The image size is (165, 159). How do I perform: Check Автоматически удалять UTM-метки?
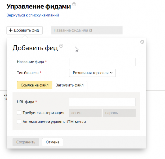pyautogui.click(x=19, y=122)
